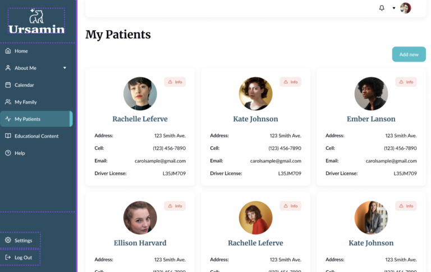Select About Me in the sidebar
The height and width of the screenshot is (272, 431).
click(26, 68)
